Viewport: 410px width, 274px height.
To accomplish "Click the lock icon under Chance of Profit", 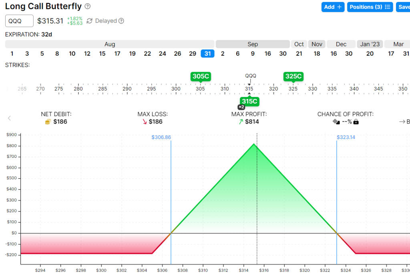I will coord(356,122).
